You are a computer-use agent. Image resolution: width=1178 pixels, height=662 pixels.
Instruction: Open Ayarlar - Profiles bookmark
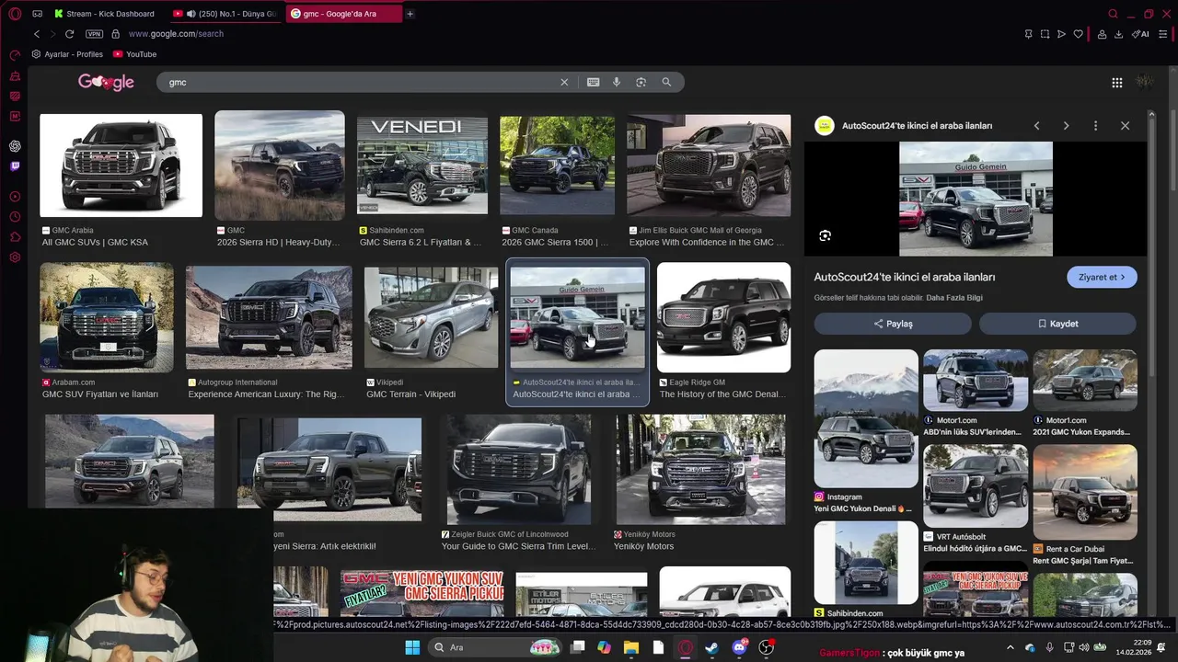click(x=68, y=54)
